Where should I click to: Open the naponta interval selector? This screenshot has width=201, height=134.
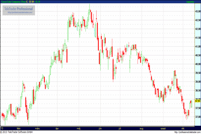191,2
